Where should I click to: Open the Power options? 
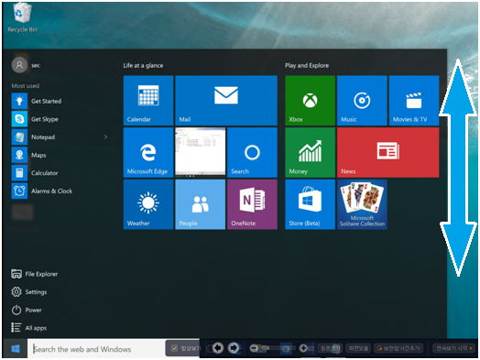click(x=27, y=311)
